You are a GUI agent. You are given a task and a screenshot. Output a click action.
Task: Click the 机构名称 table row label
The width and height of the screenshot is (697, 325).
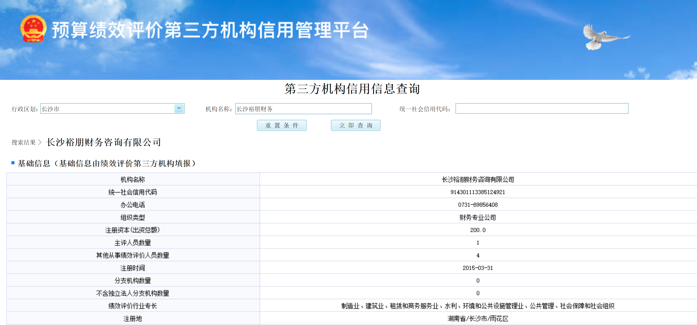(133, 179)
